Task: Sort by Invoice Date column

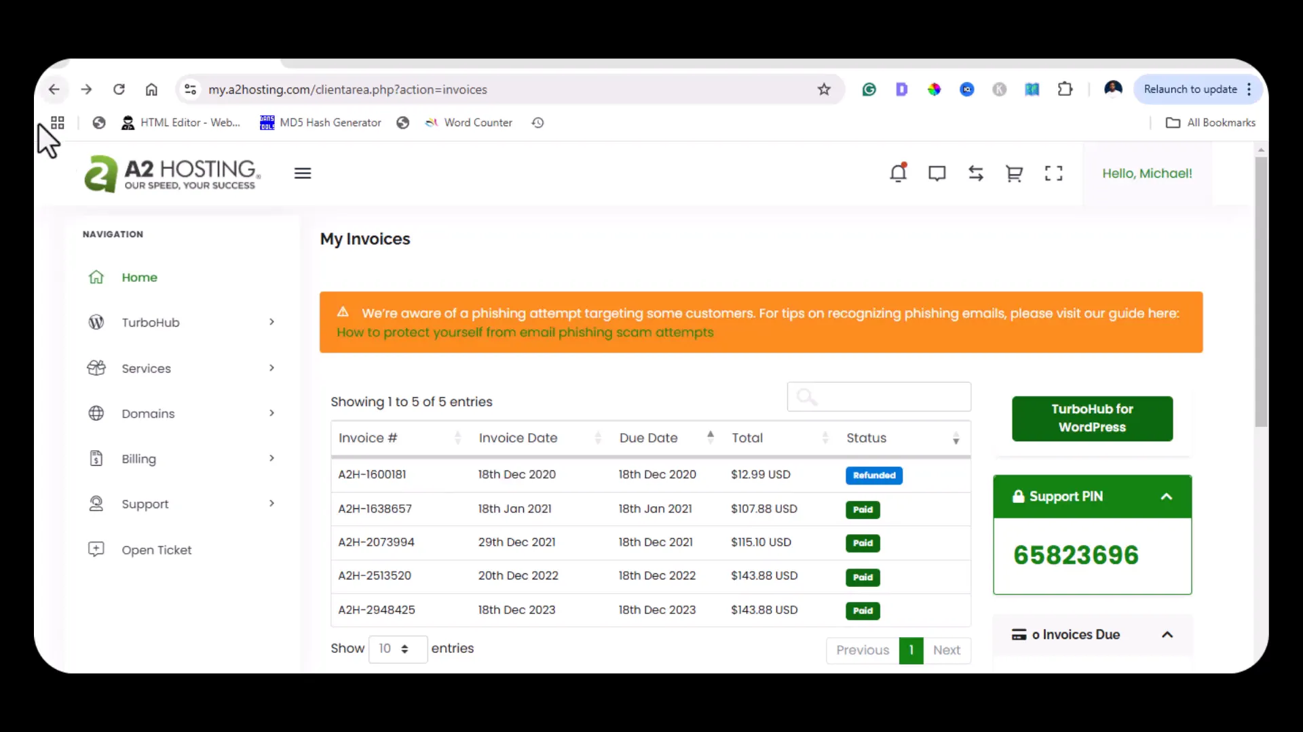Action: (x=540, y=438)
